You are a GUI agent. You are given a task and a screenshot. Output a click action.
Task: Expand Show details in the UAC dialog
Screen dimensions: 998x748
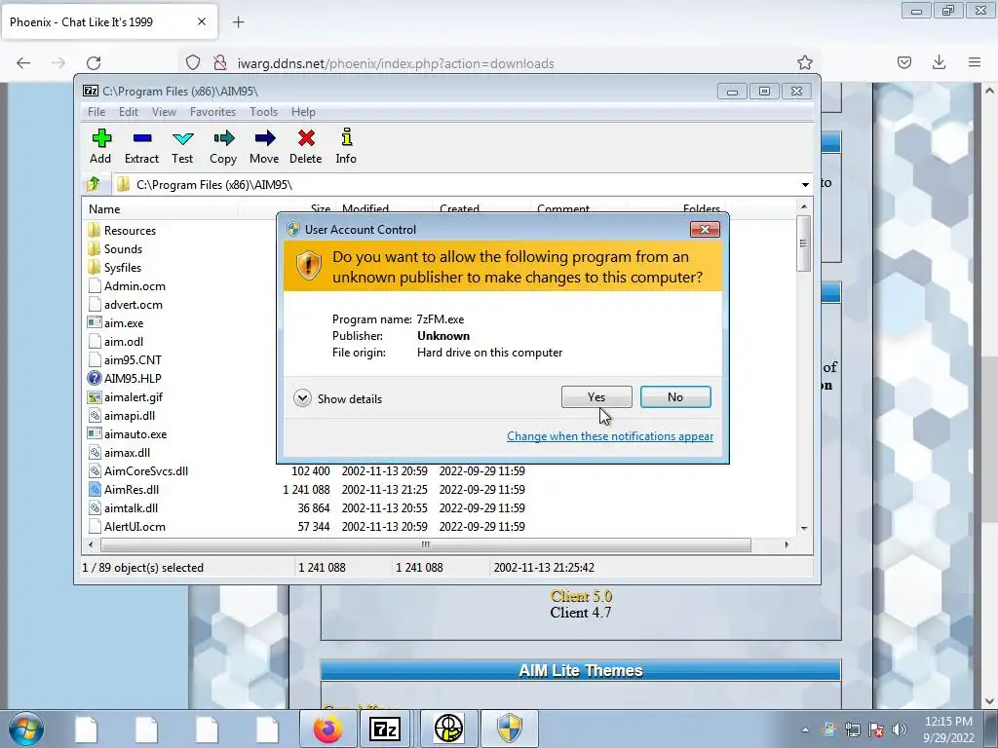click(338, 398)
